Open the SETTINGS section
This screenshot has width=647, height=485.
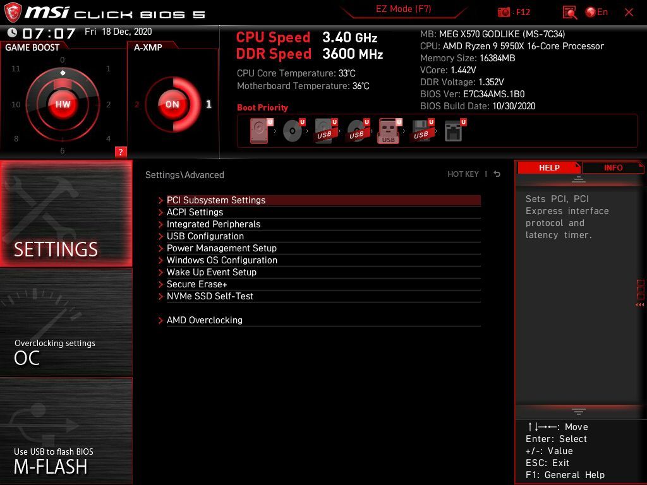click(x=66, y=213)
